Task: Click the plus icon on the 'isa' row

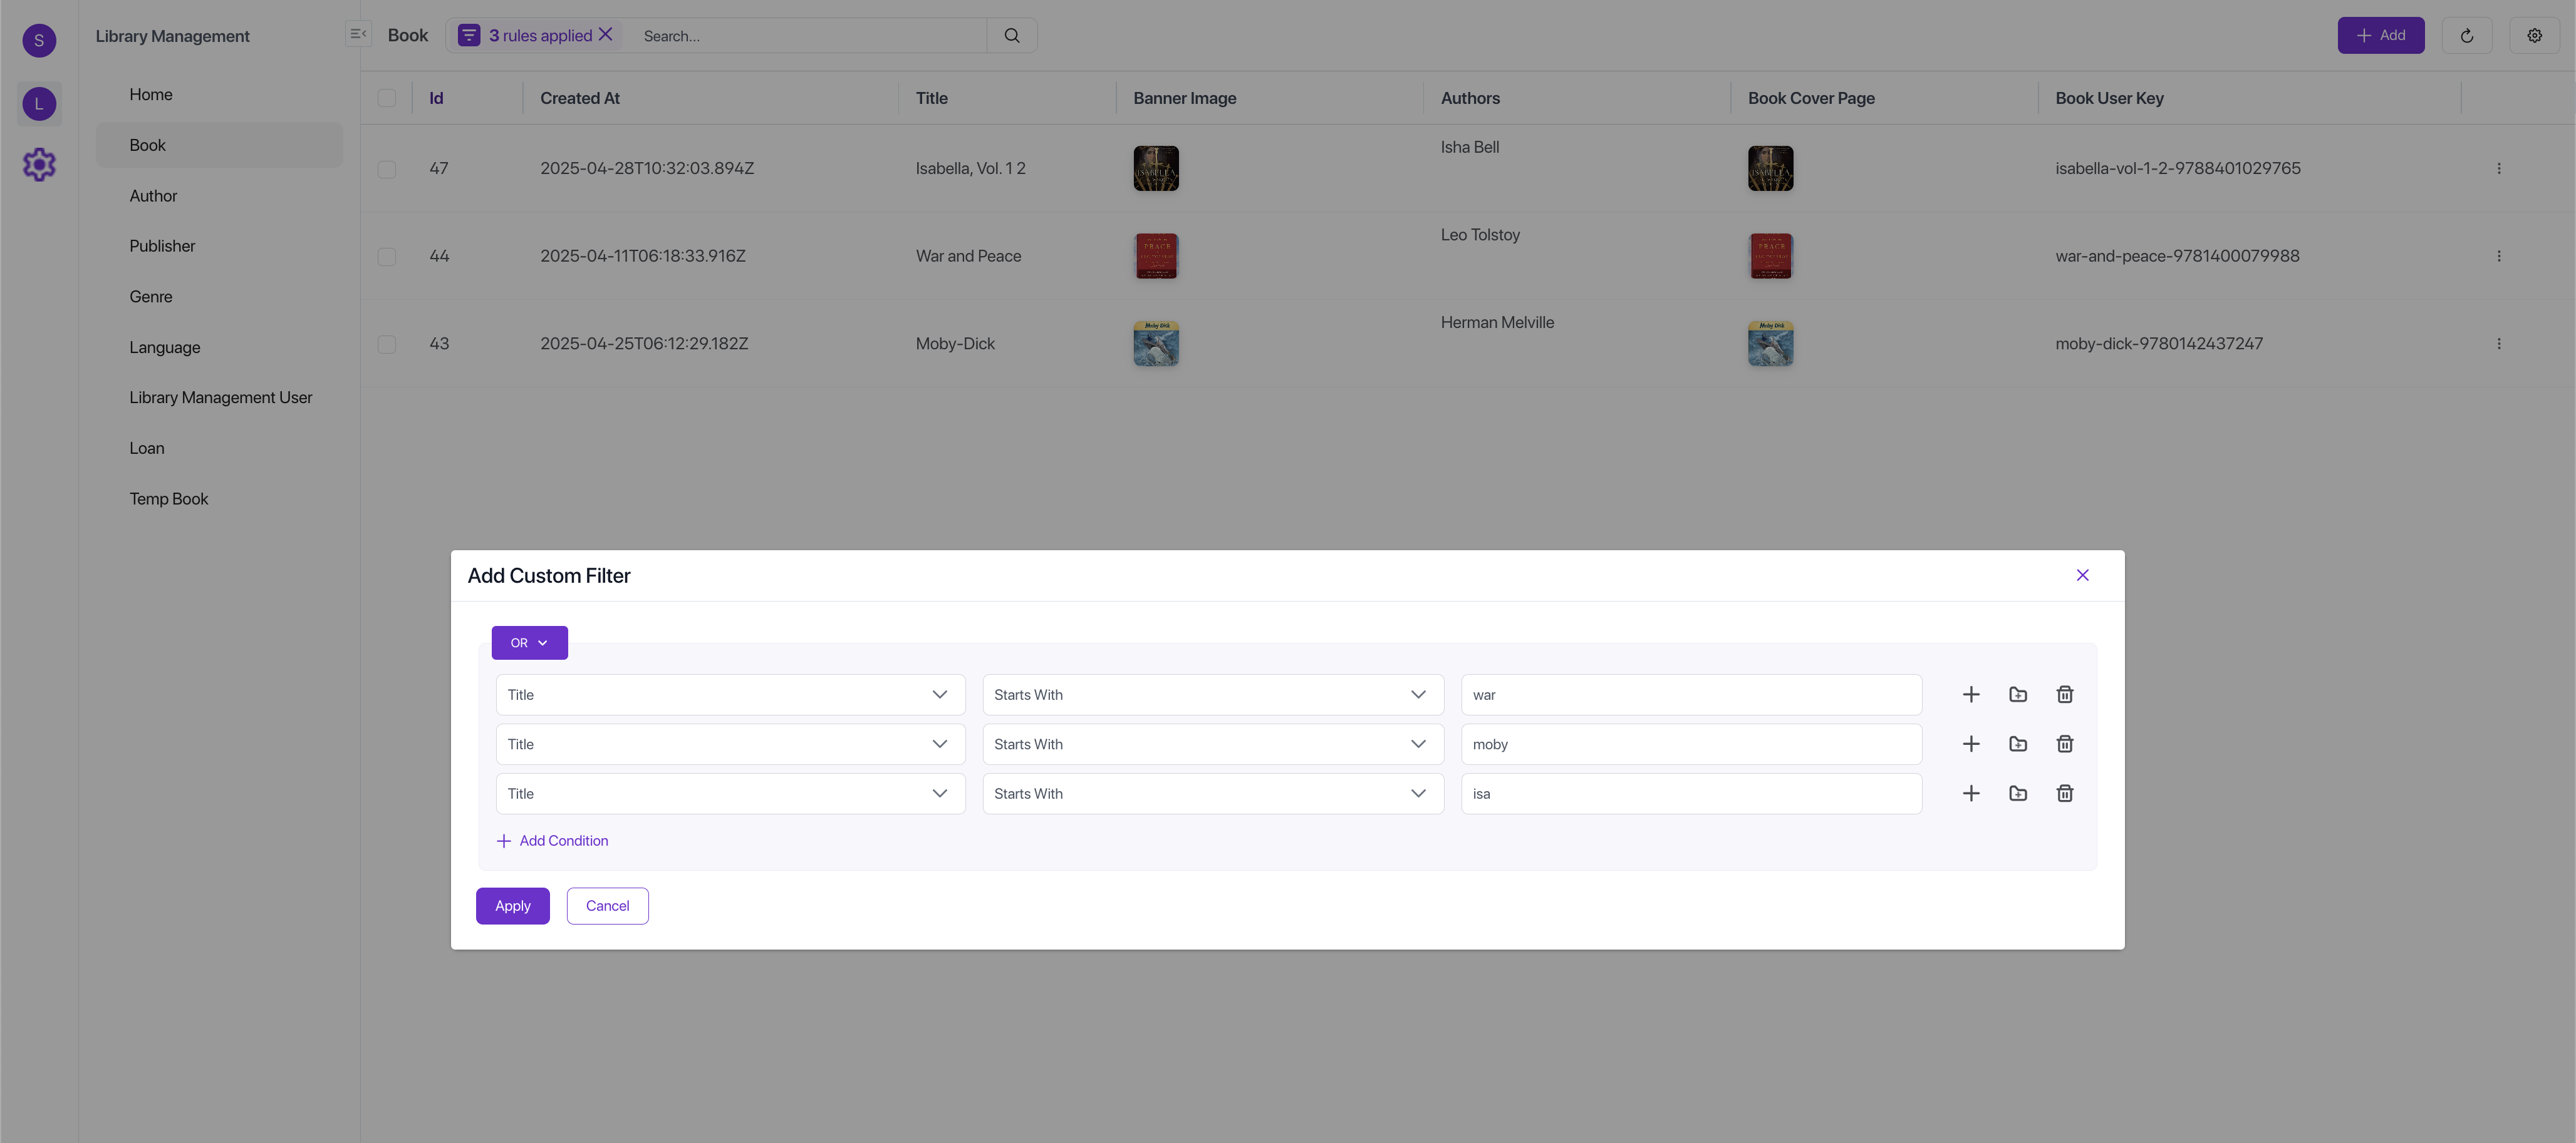Action: 1970,793
